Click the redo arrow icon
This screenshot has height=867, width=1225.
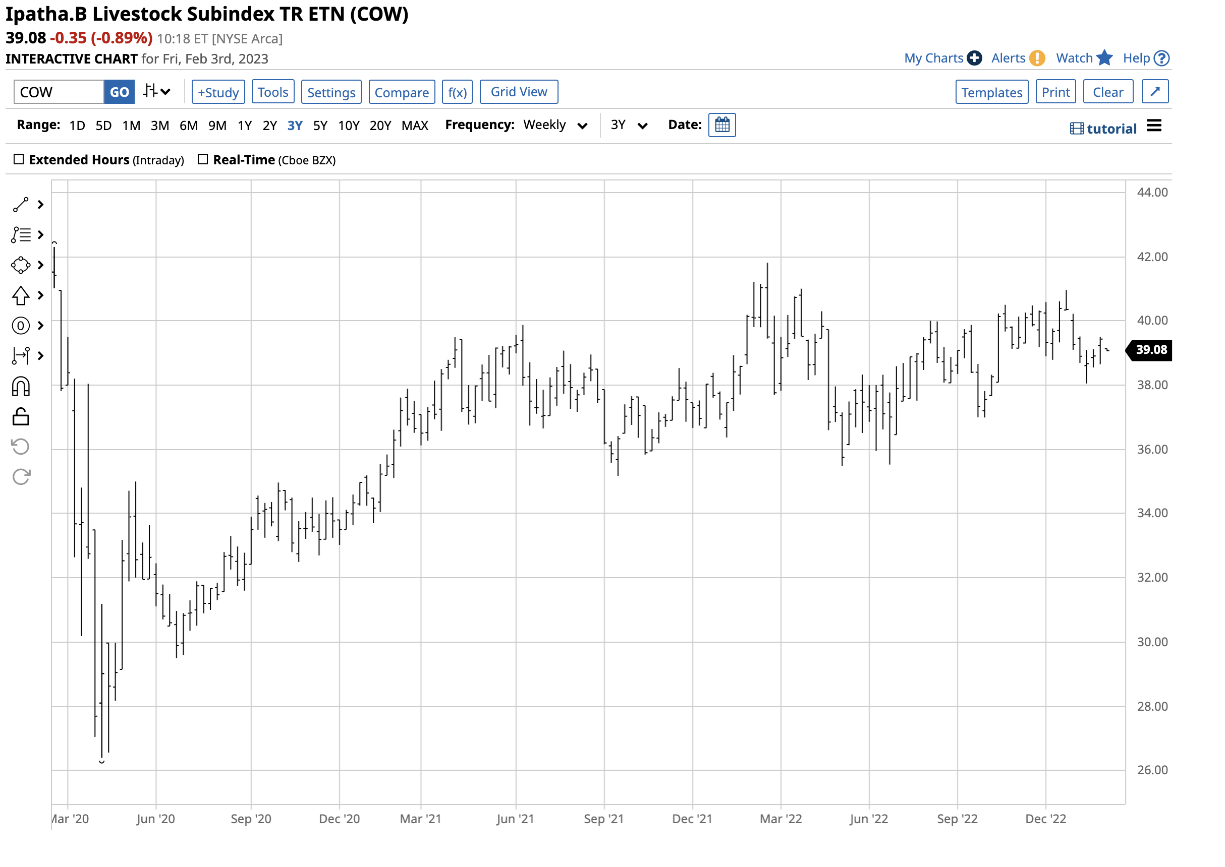point(20,477)
